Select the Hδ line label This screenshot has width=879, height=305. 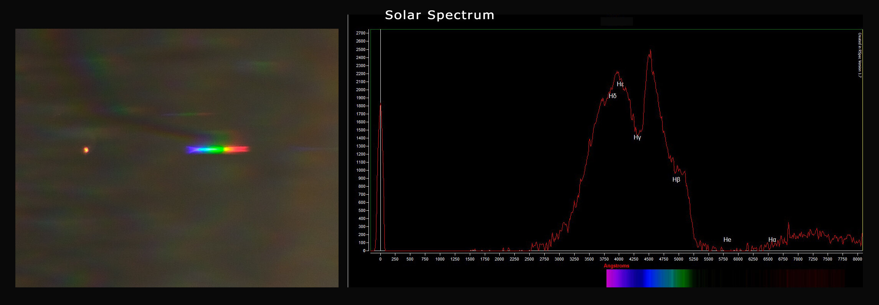click(613, 96)
